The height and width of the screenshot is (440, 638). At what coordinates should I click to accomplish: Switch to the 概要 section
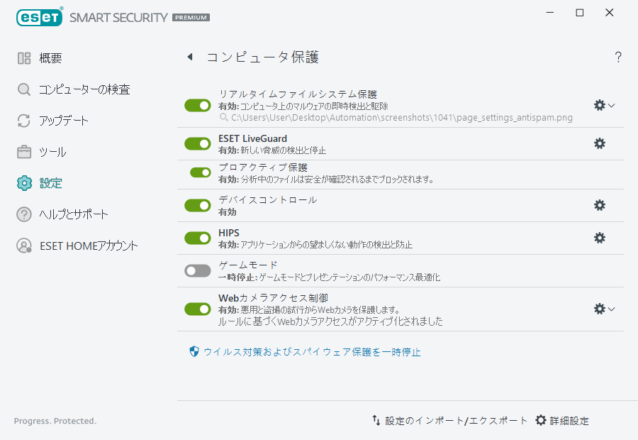click(x=22, y=58)
